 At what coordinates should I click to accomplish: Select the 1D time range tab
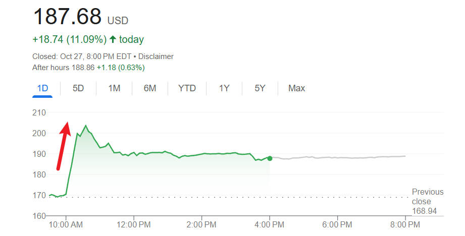[42, 88]
